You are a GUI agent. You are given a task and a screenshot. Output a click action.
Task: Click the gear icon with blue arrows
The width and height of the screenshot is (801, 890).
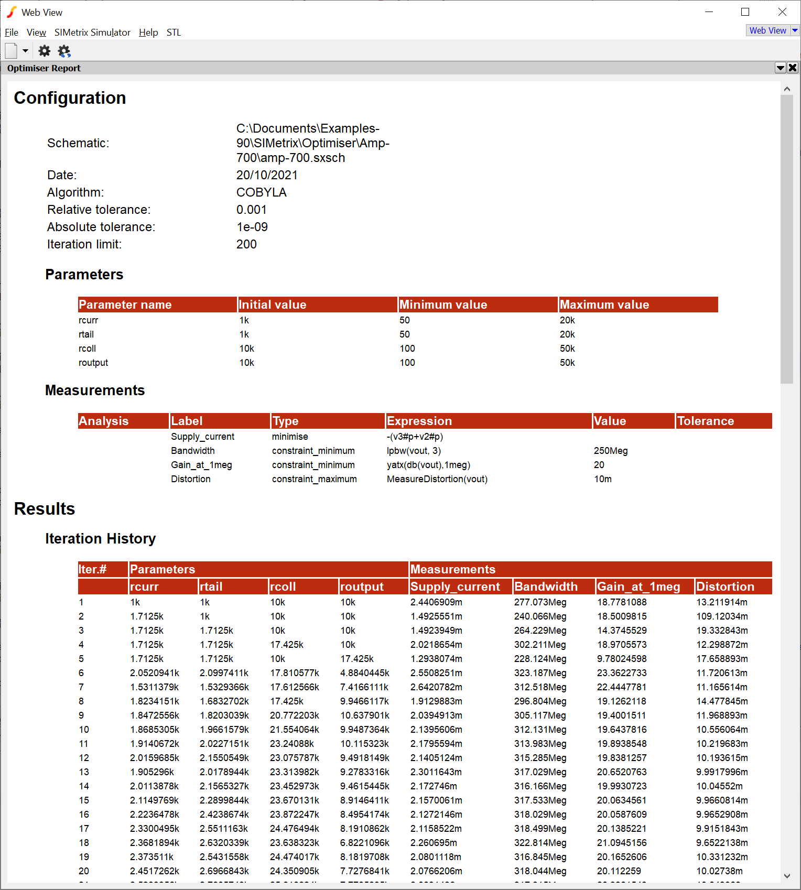click(64, 51)
